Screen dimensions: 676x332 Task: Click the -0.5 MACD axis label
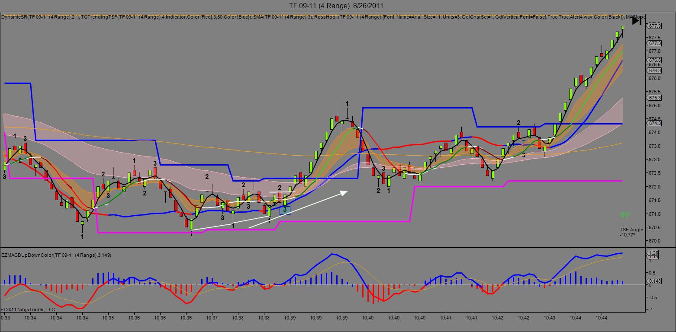653,297
